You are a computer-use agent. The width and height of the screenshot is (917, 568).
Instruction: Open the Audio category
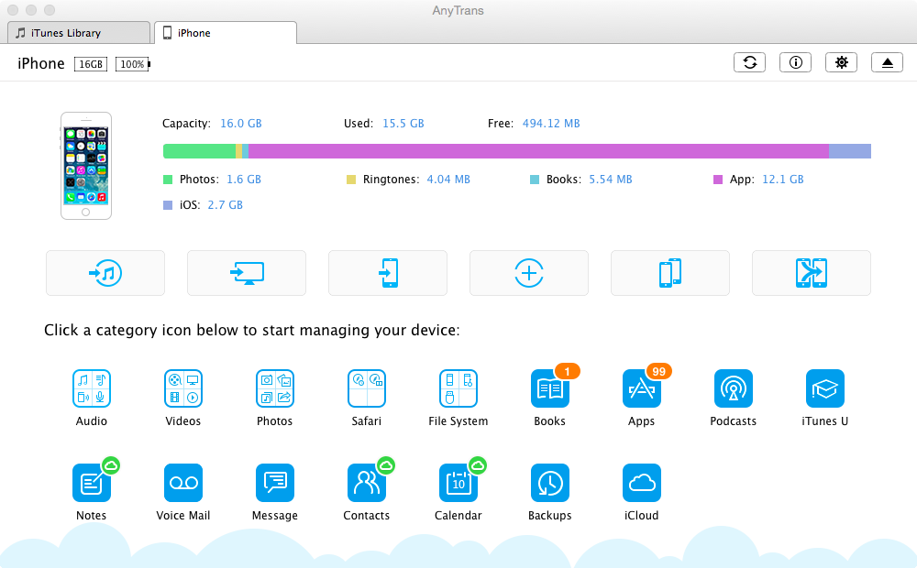(91, 388)
